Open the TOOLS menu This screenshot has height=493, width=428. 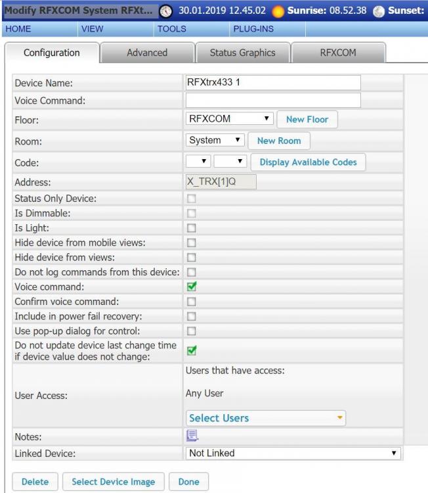[x=172, y=29]
